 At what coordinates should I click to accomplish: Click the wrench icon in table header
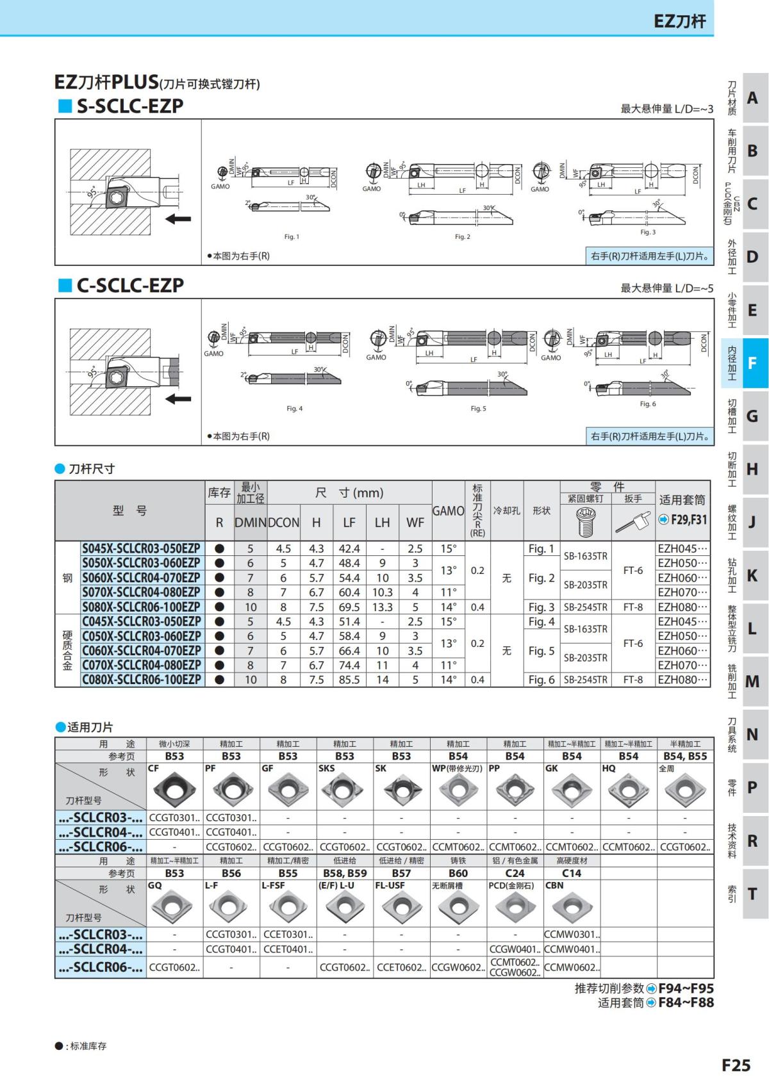pos(633,522)
